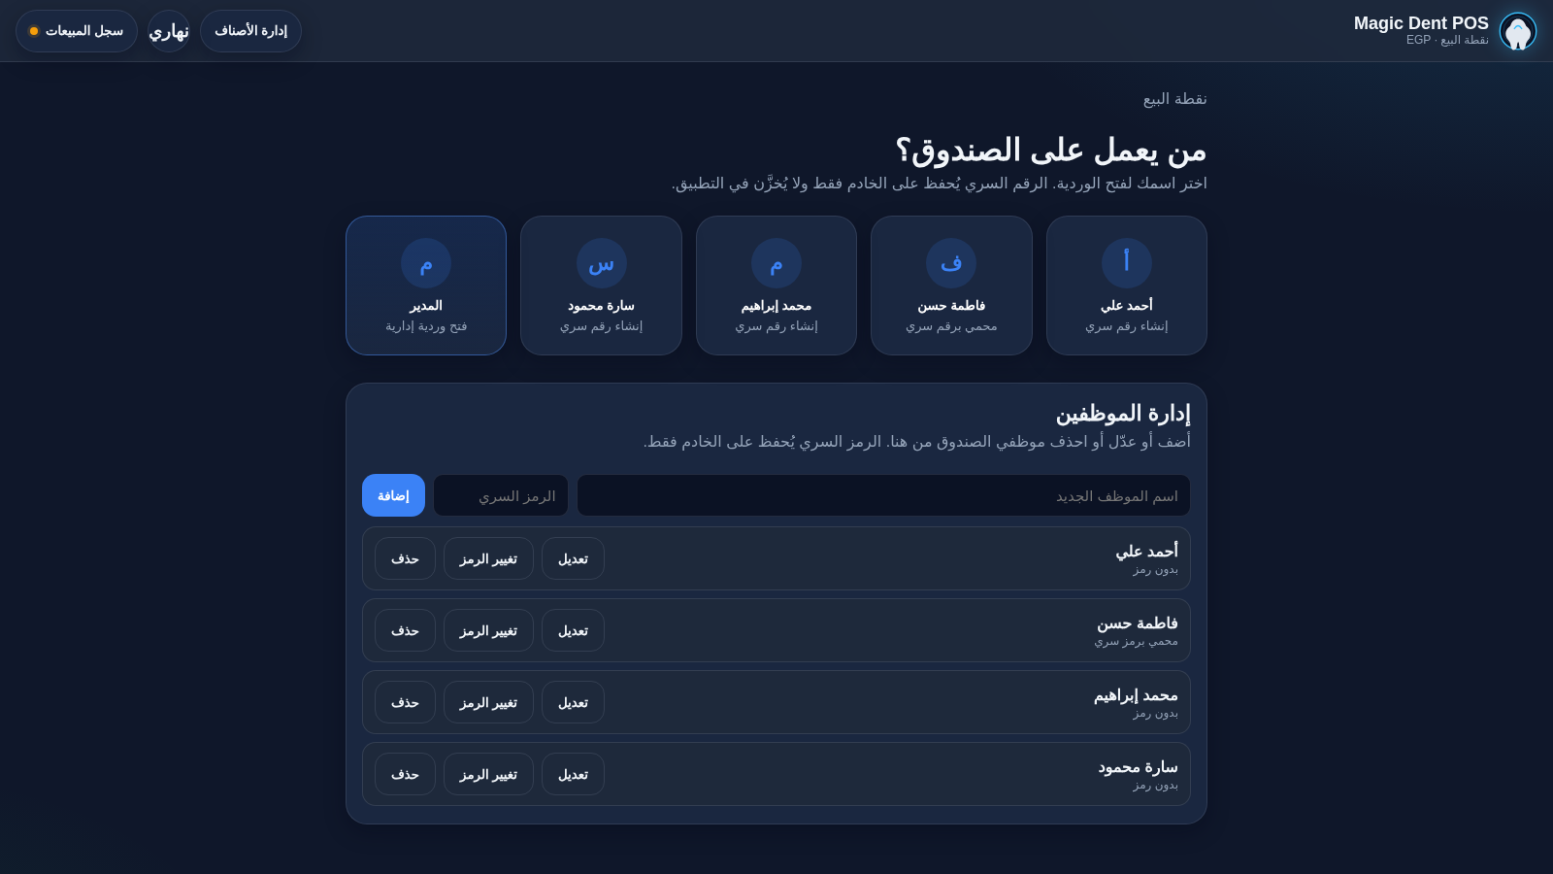Image resolution: width=1553 pixels, height=874 pixels.
Task: Edit the محمد إبراهيم employee row
Action: click(x=573, y=702)
